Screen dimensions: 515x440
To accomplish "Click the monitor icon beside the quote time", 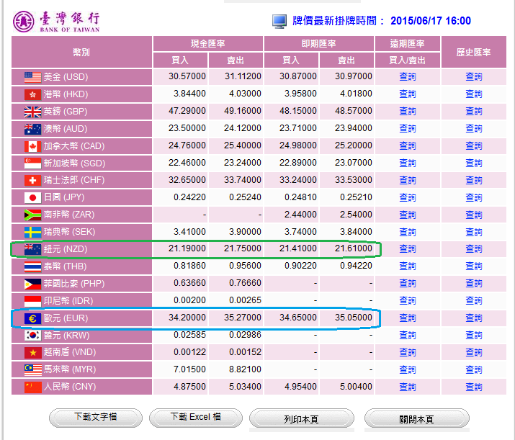I will [x=279, y=22].
